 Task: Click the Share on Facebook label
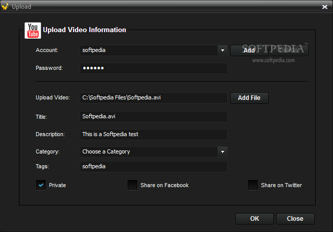164,185
